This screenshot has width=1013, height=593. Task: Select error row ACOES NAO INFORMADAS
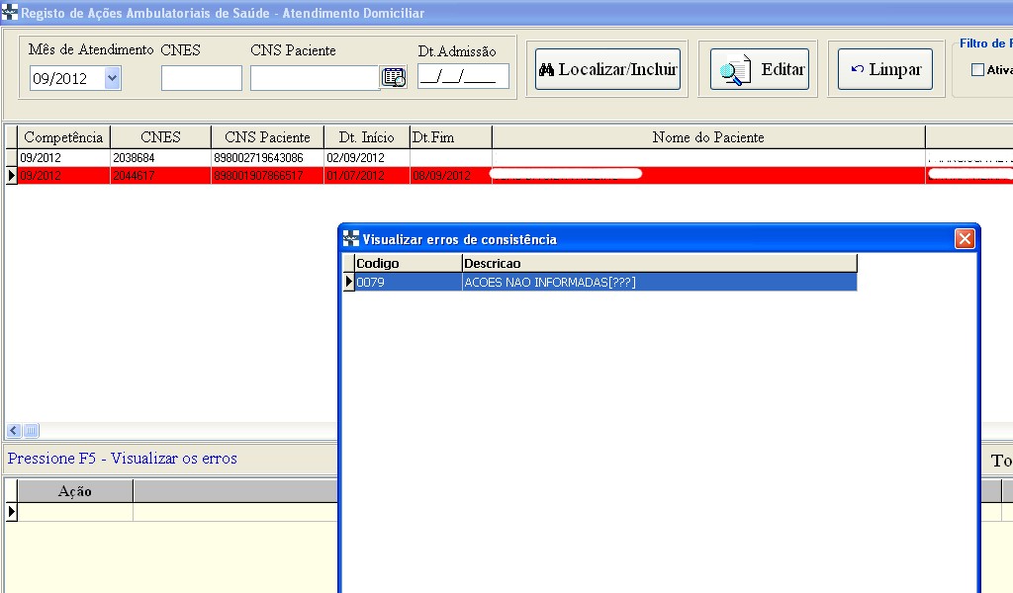click(x=658, y=283)
